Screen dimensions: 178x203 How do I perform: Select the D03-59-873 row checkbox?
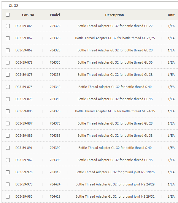pyautogui.click(x=8, y=75)
